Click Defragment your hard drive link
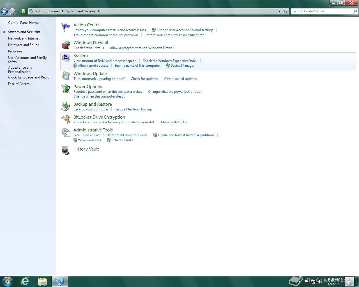The image size is (359, 287). click(127, 135)
